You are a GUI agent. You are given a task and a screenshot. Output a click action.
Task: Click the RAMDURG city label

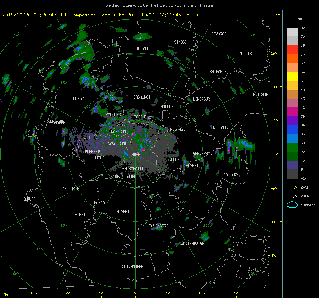(113, 115)
